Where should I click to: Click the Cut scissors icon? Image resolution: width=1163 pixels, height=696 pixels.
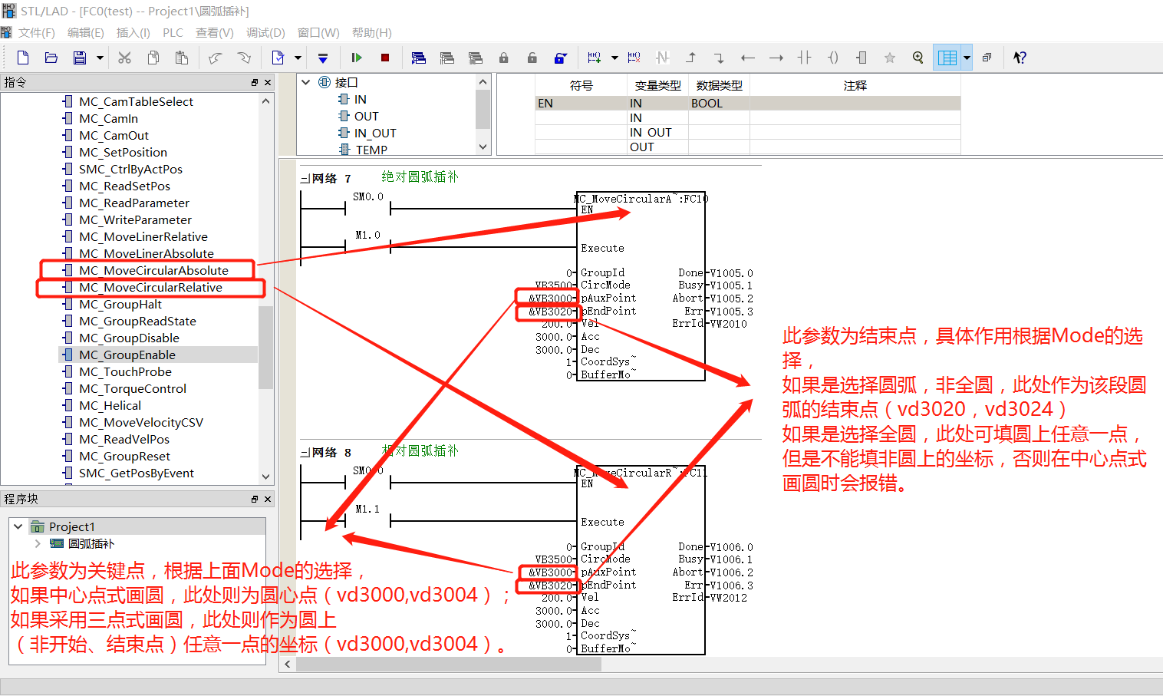(x=124, y=58)
